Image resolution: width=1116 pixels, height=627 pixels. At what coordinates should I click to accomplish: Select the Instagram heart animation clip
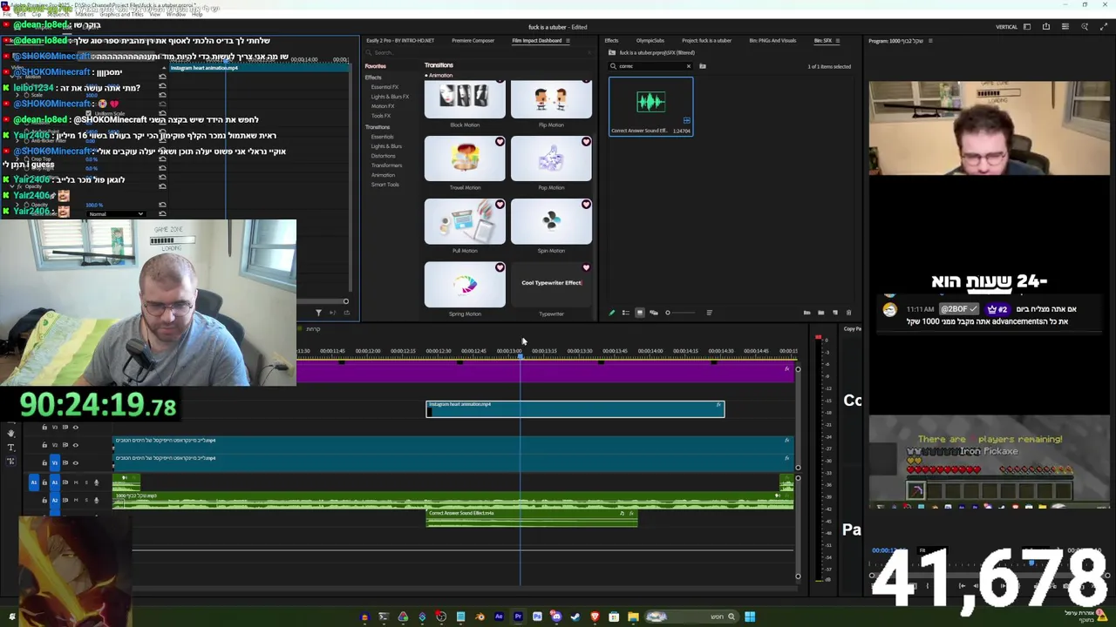click(575, 408)
